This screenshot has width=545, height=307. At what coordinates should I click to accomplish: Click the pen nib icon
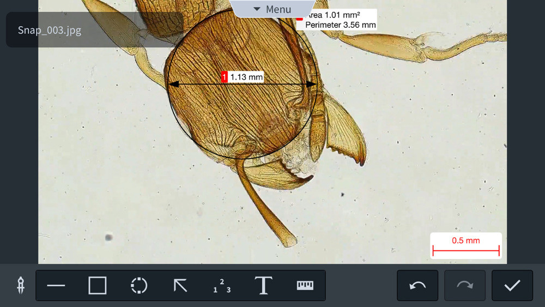coord(21,285)
